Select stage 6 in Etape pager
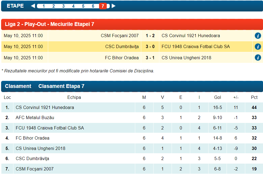 93,6
